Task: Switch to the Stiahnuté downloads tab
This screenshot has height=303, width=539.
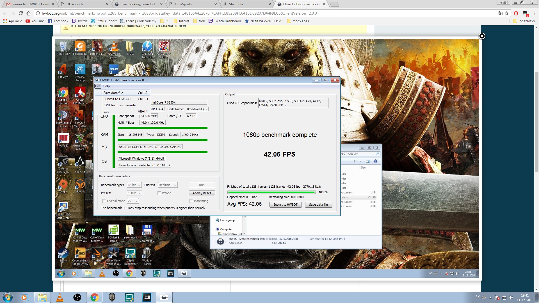Action: (x=247, y=4)
